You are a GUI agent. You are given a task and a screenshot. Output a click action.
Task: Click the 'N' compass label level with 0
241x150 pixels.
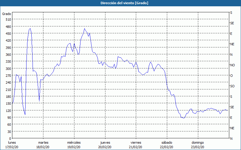tap(231, 139)
